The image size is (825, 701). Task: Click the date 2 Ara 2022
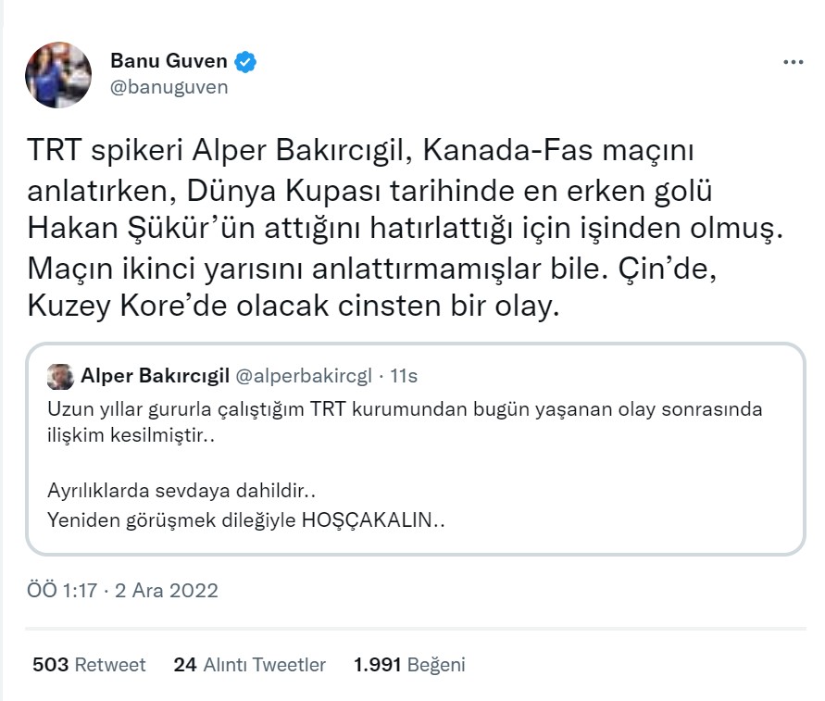(167, 590)
